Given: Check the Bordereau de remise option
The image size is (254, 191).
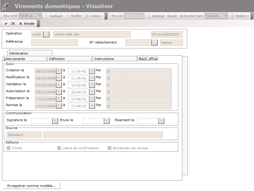Looking at the screenshot, I should [x=110, y=148].
